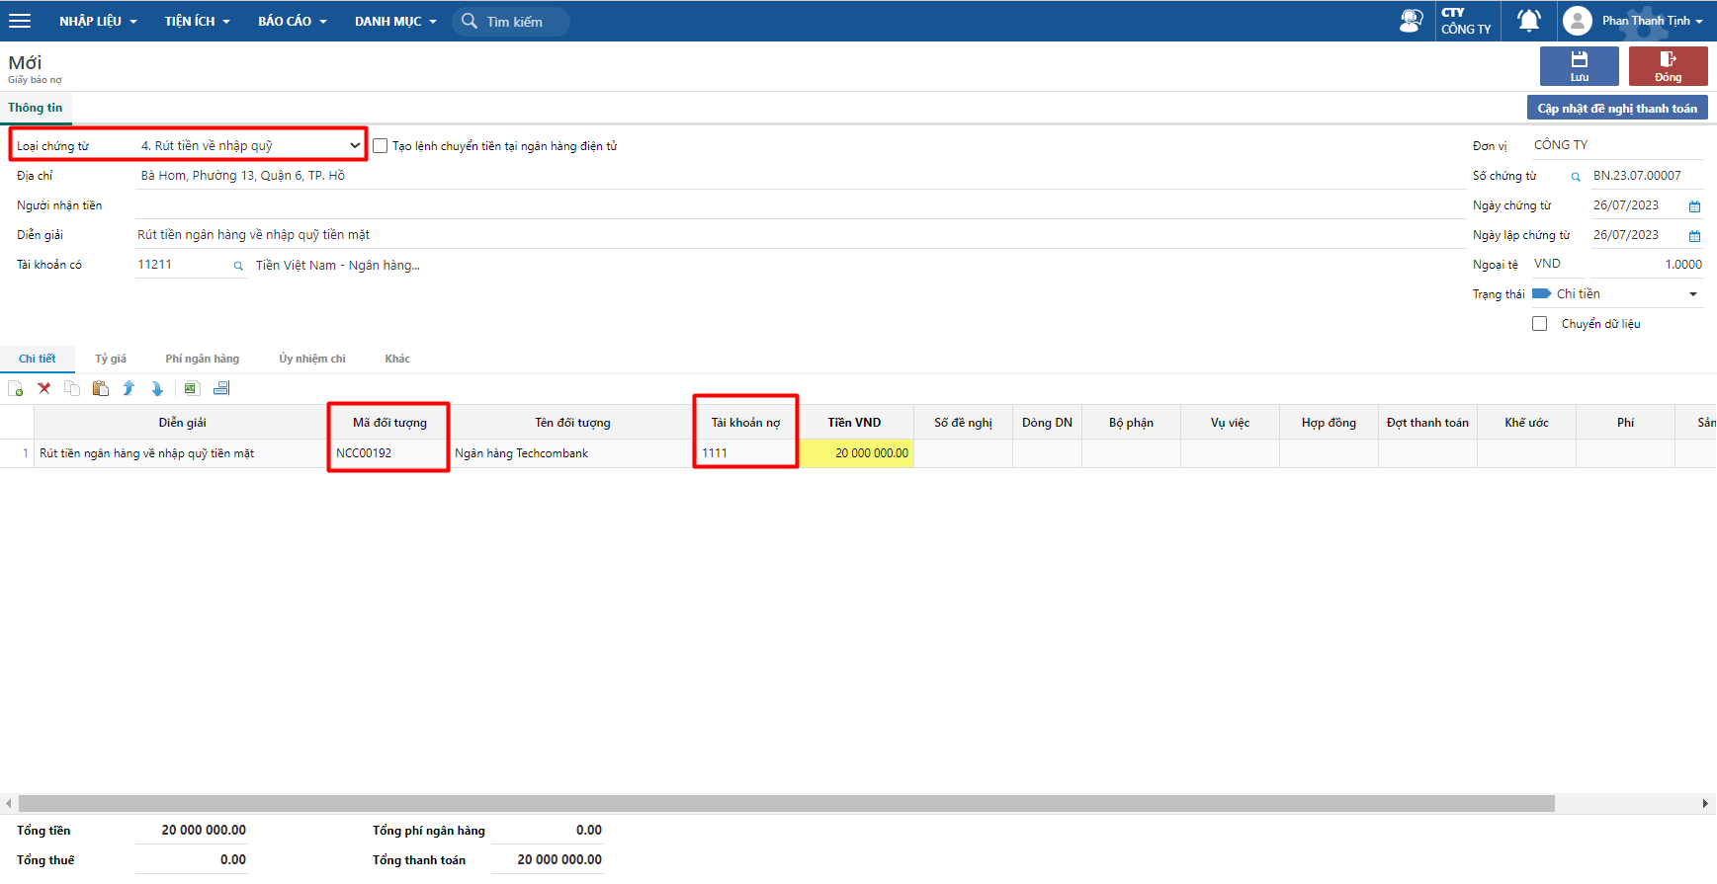Viewport: 1717px width, 884px height.
Task: Export detail grid to Excel
Action: click(x=192, y=389)
